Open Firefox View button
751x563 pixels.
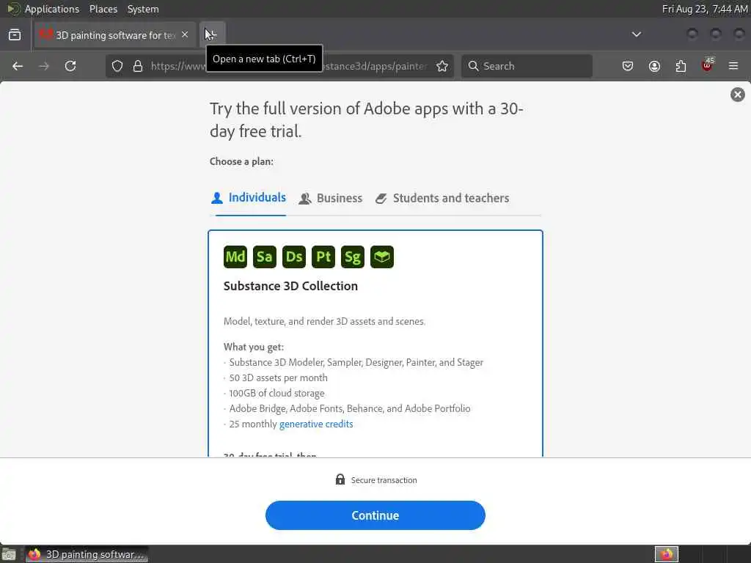coord(15,35)
